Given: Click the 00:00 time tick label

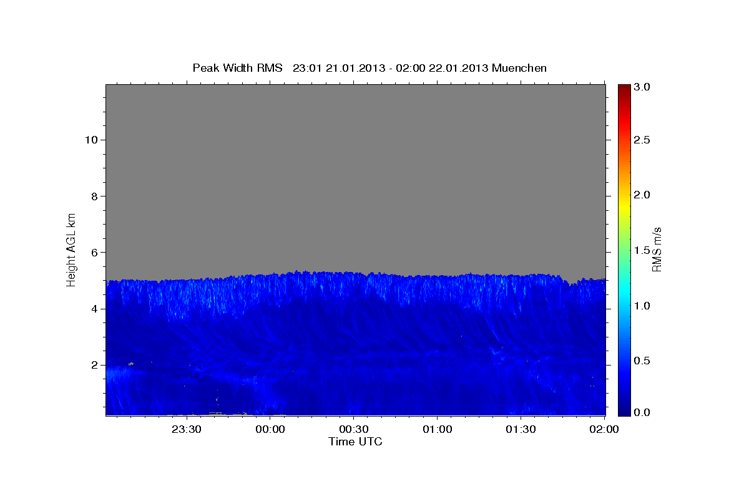Looking at the screenshot, I should (270, 430).
